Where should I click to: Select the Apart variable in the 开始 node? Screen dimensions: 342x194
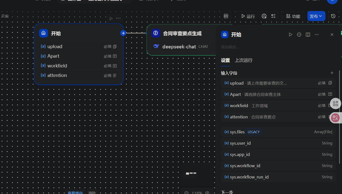(79, 56)
